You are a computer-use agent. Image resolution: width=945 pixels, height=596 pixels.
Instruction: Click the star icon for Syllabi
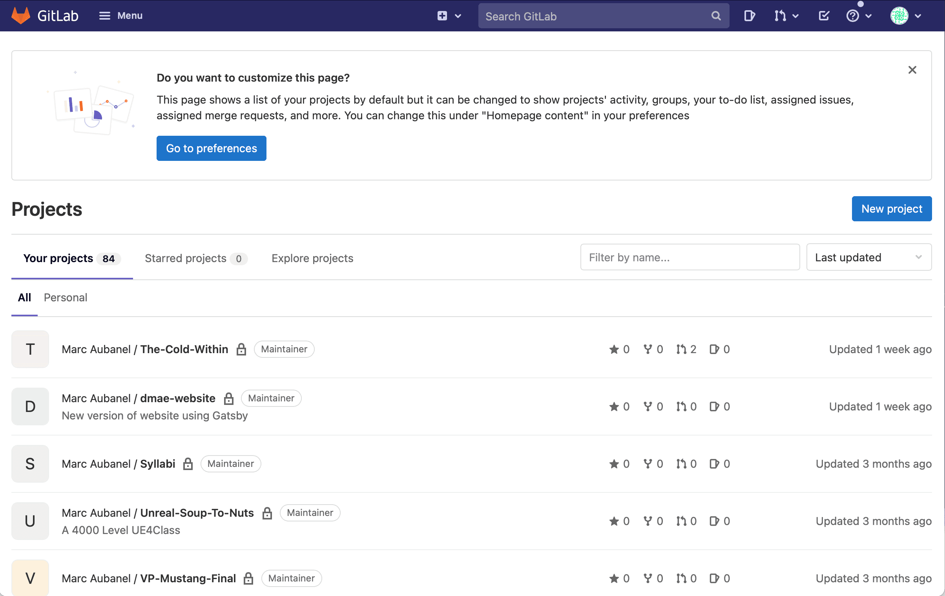[614, 464]
